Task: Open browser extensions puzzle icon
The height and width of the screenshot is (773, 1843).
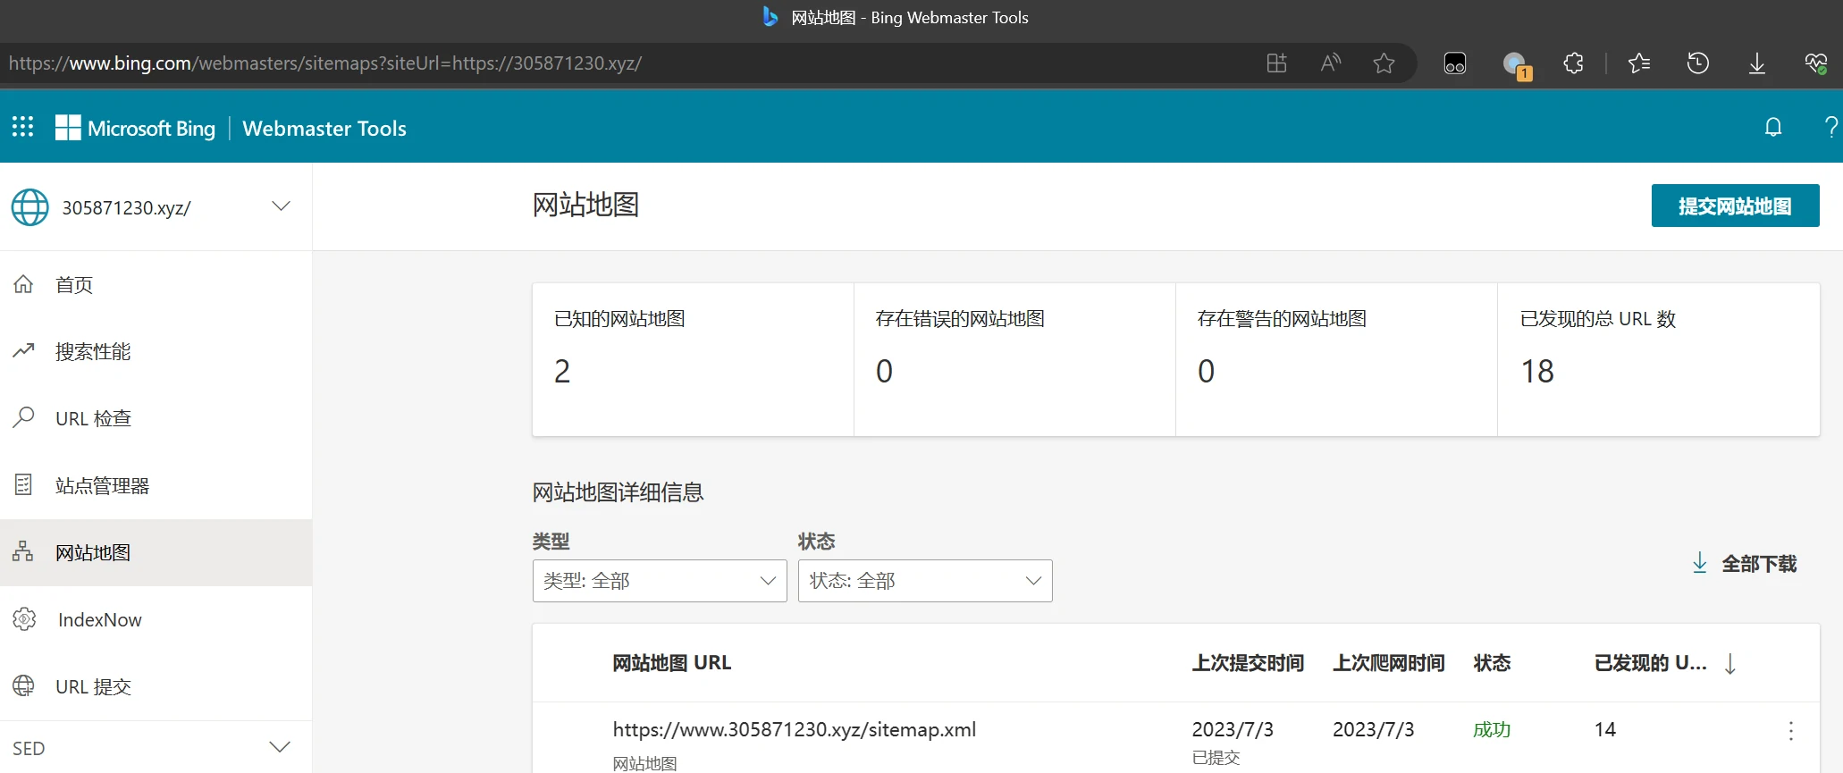Action: (1573, 63)
